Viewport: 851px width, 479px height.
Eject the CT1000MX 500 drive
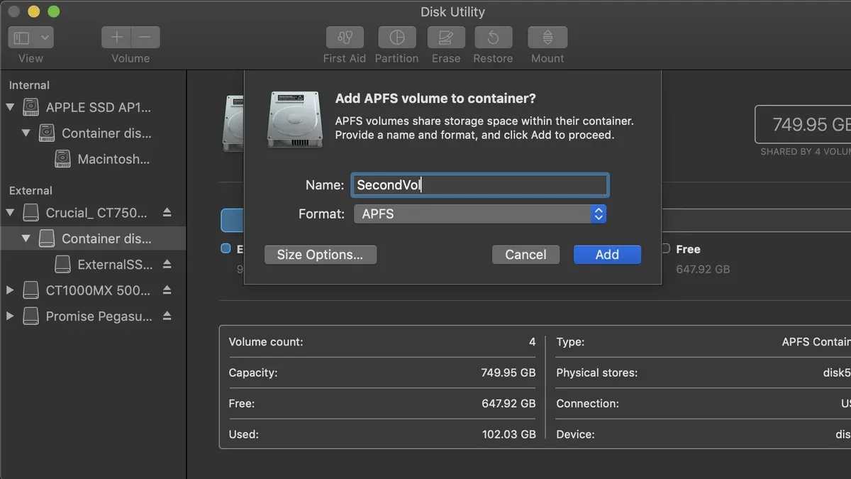167,290
